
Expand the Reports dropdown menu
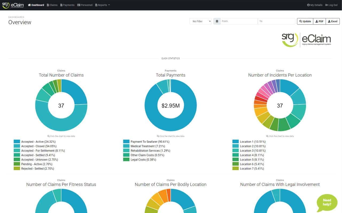(x=102, y=5)
